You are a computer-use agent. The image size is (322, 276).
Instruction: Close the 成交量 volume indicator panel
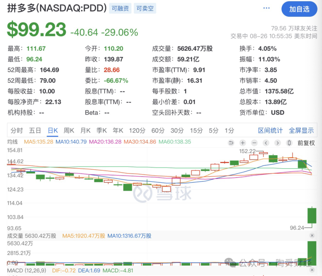point(312,235)
